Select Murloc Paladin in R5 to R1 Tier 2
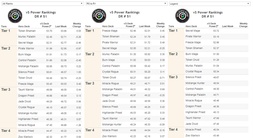Image resolution: width=253 pixels, height=138 pixels. click(x=111, y=54)
